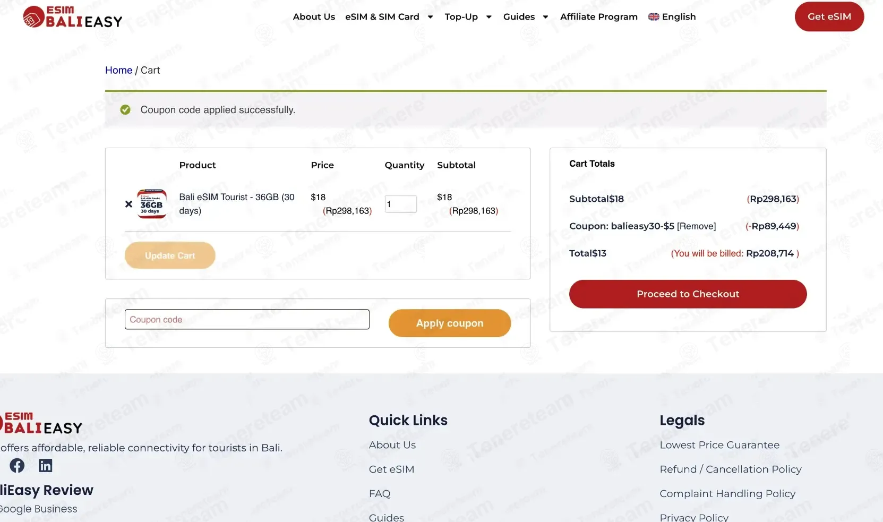Open Privacy Policy link in footer
The width and height of the screenshot is (883, 522).
(x=695, y=517)
